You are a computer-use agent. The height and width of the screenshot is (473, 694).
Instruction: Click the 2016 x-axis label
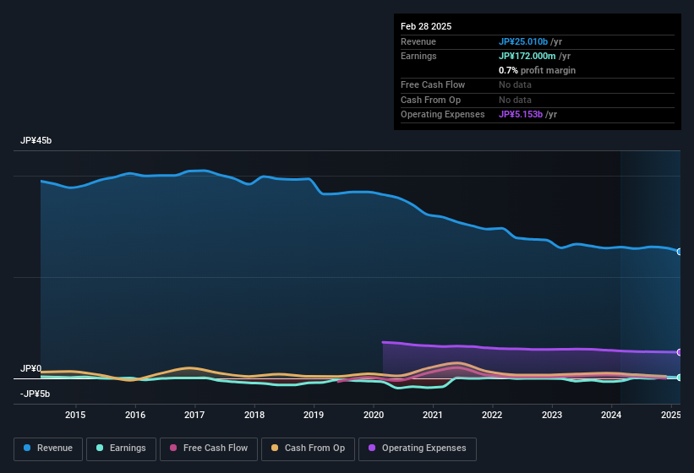[x=135, y=415]
